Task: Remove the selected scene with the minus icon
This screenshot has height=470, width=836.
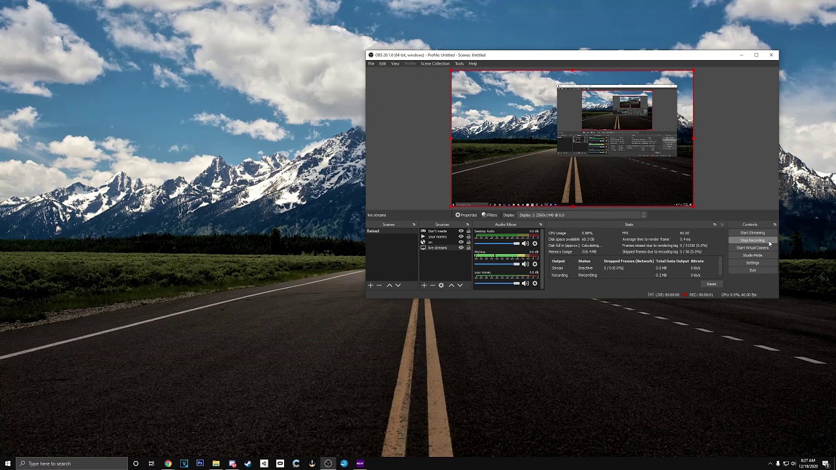Action: click(x=379, y=285)
